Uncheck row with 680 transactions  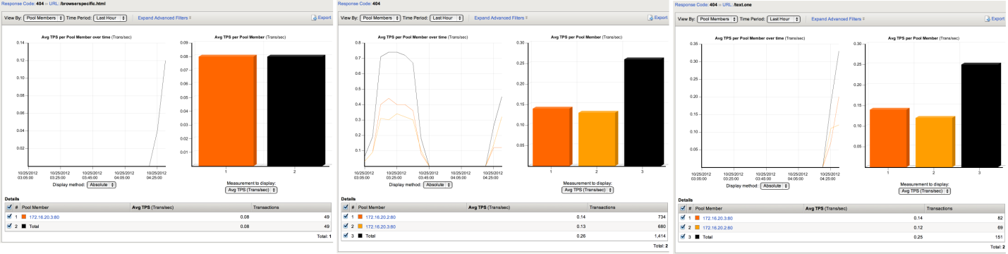pyautogui.click(x=345, y=226)
